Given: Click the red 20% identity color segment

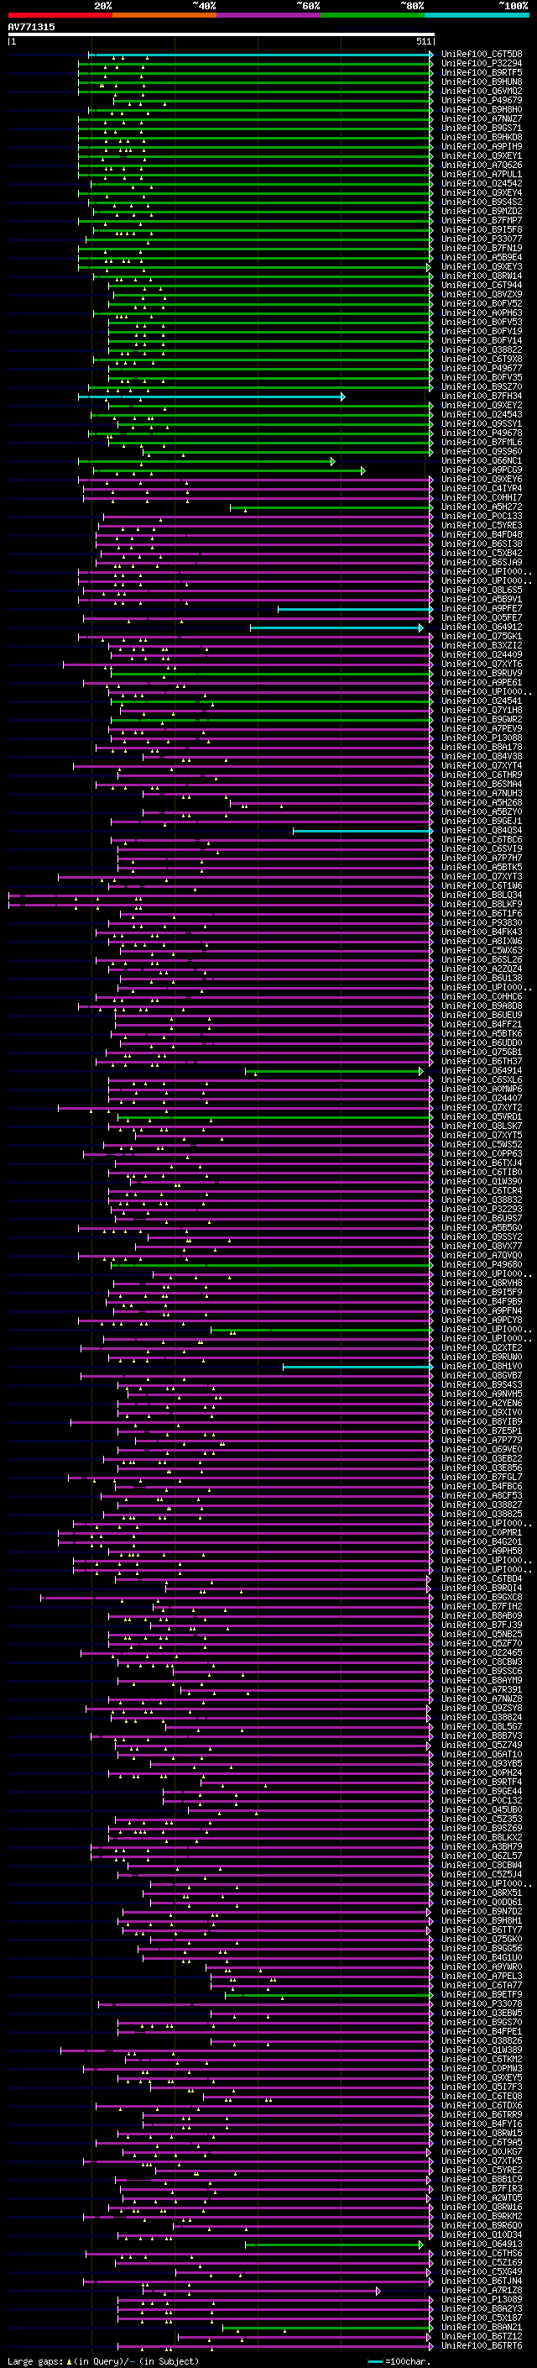Looking at the screenshot, I should click(x=60, y=15).
